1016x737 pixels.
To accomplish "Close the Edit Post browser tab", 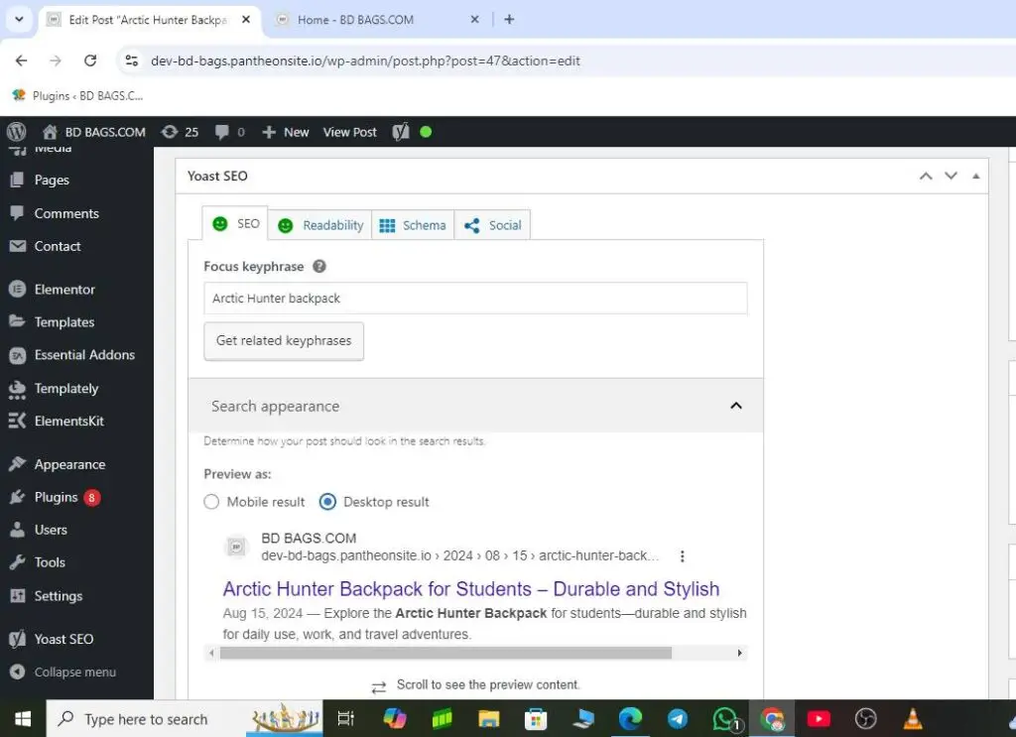I will click(246, 20).
